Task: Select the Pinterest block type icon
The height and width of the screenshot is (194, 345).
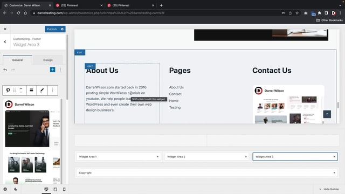Action: (x=8, y=90)
